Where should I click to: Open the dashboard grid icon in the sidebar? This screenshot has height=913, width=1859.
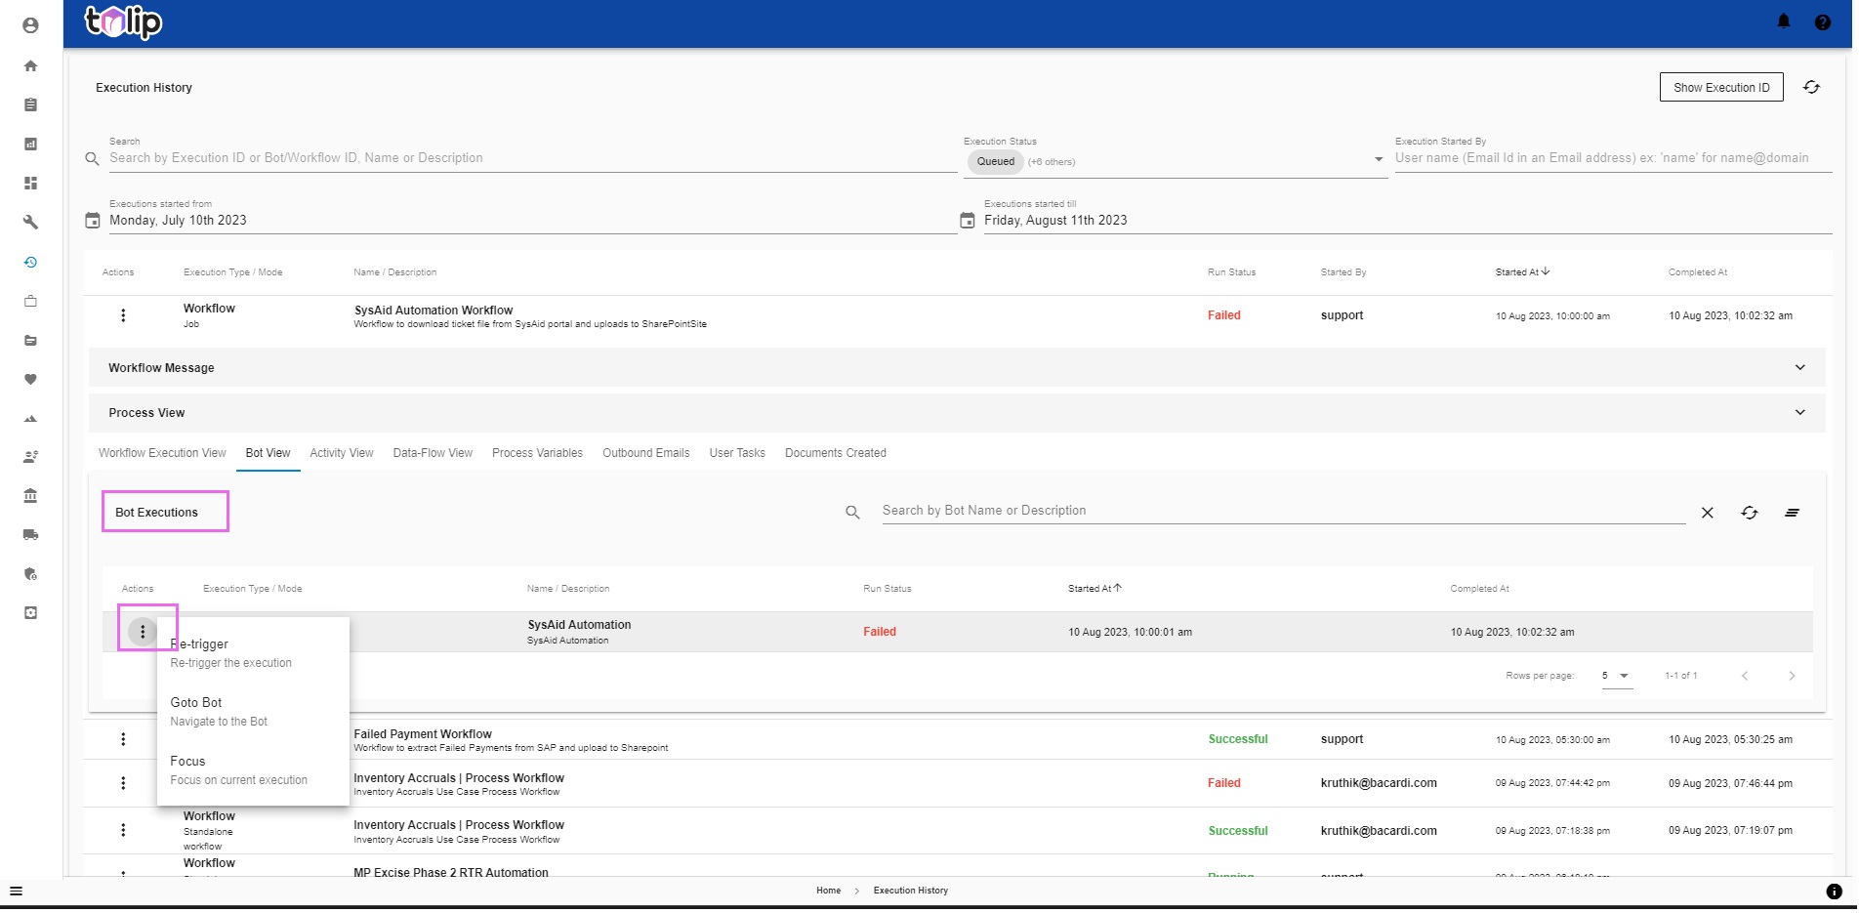pyautogui.click(x=30, y=183)
